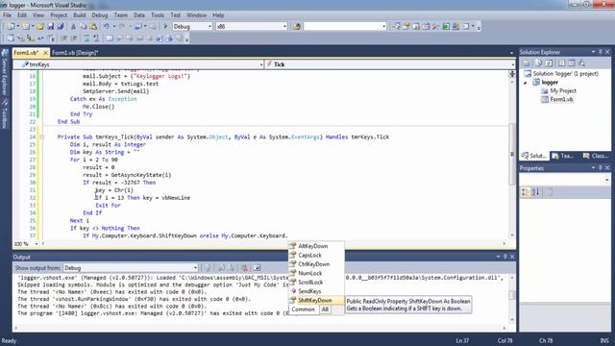
Task: Click the Open File folder icon
Action: pos(39,26)
